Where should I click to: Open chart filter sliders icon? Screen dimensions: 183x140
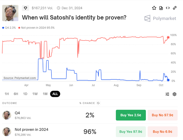167,94
